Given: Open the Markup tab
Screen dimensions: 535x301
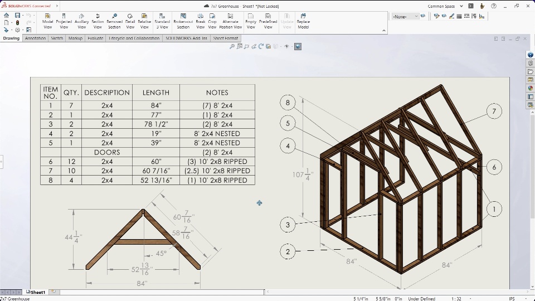Looking at the screenshot, I should 75,38.
